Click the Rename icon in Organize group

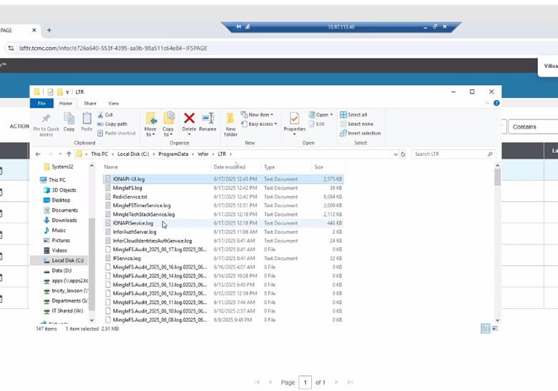(x=207, y=119)
